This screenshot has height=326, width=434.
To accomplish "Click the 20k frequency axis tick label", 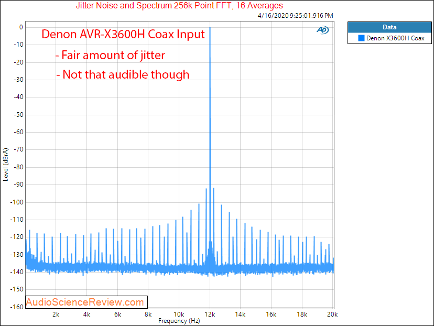I will coord(332,314).
